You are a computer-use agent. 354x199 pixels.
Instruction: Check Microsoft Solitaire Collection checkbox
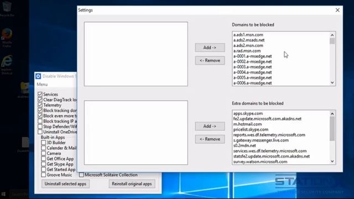81,175
